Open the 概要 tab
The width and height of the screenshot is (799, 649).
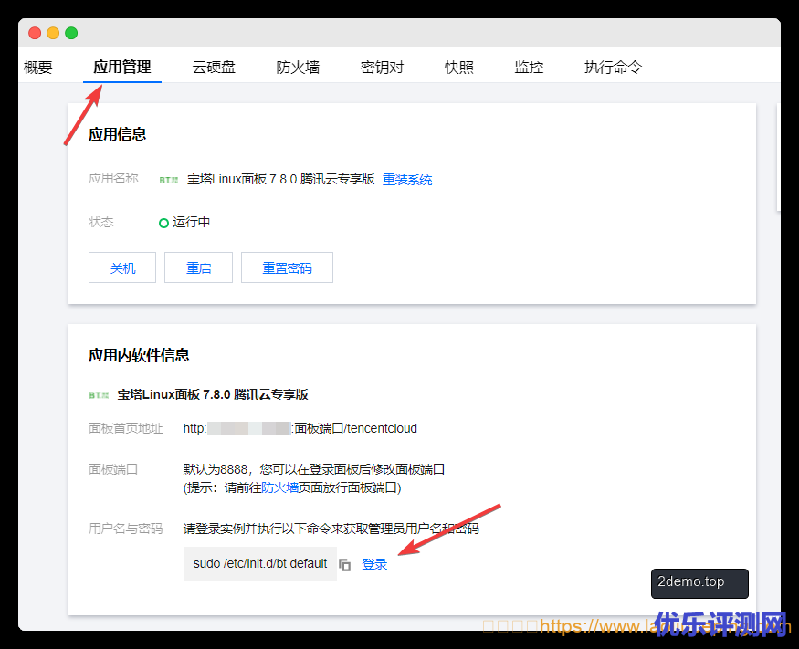tap(38, 67)
